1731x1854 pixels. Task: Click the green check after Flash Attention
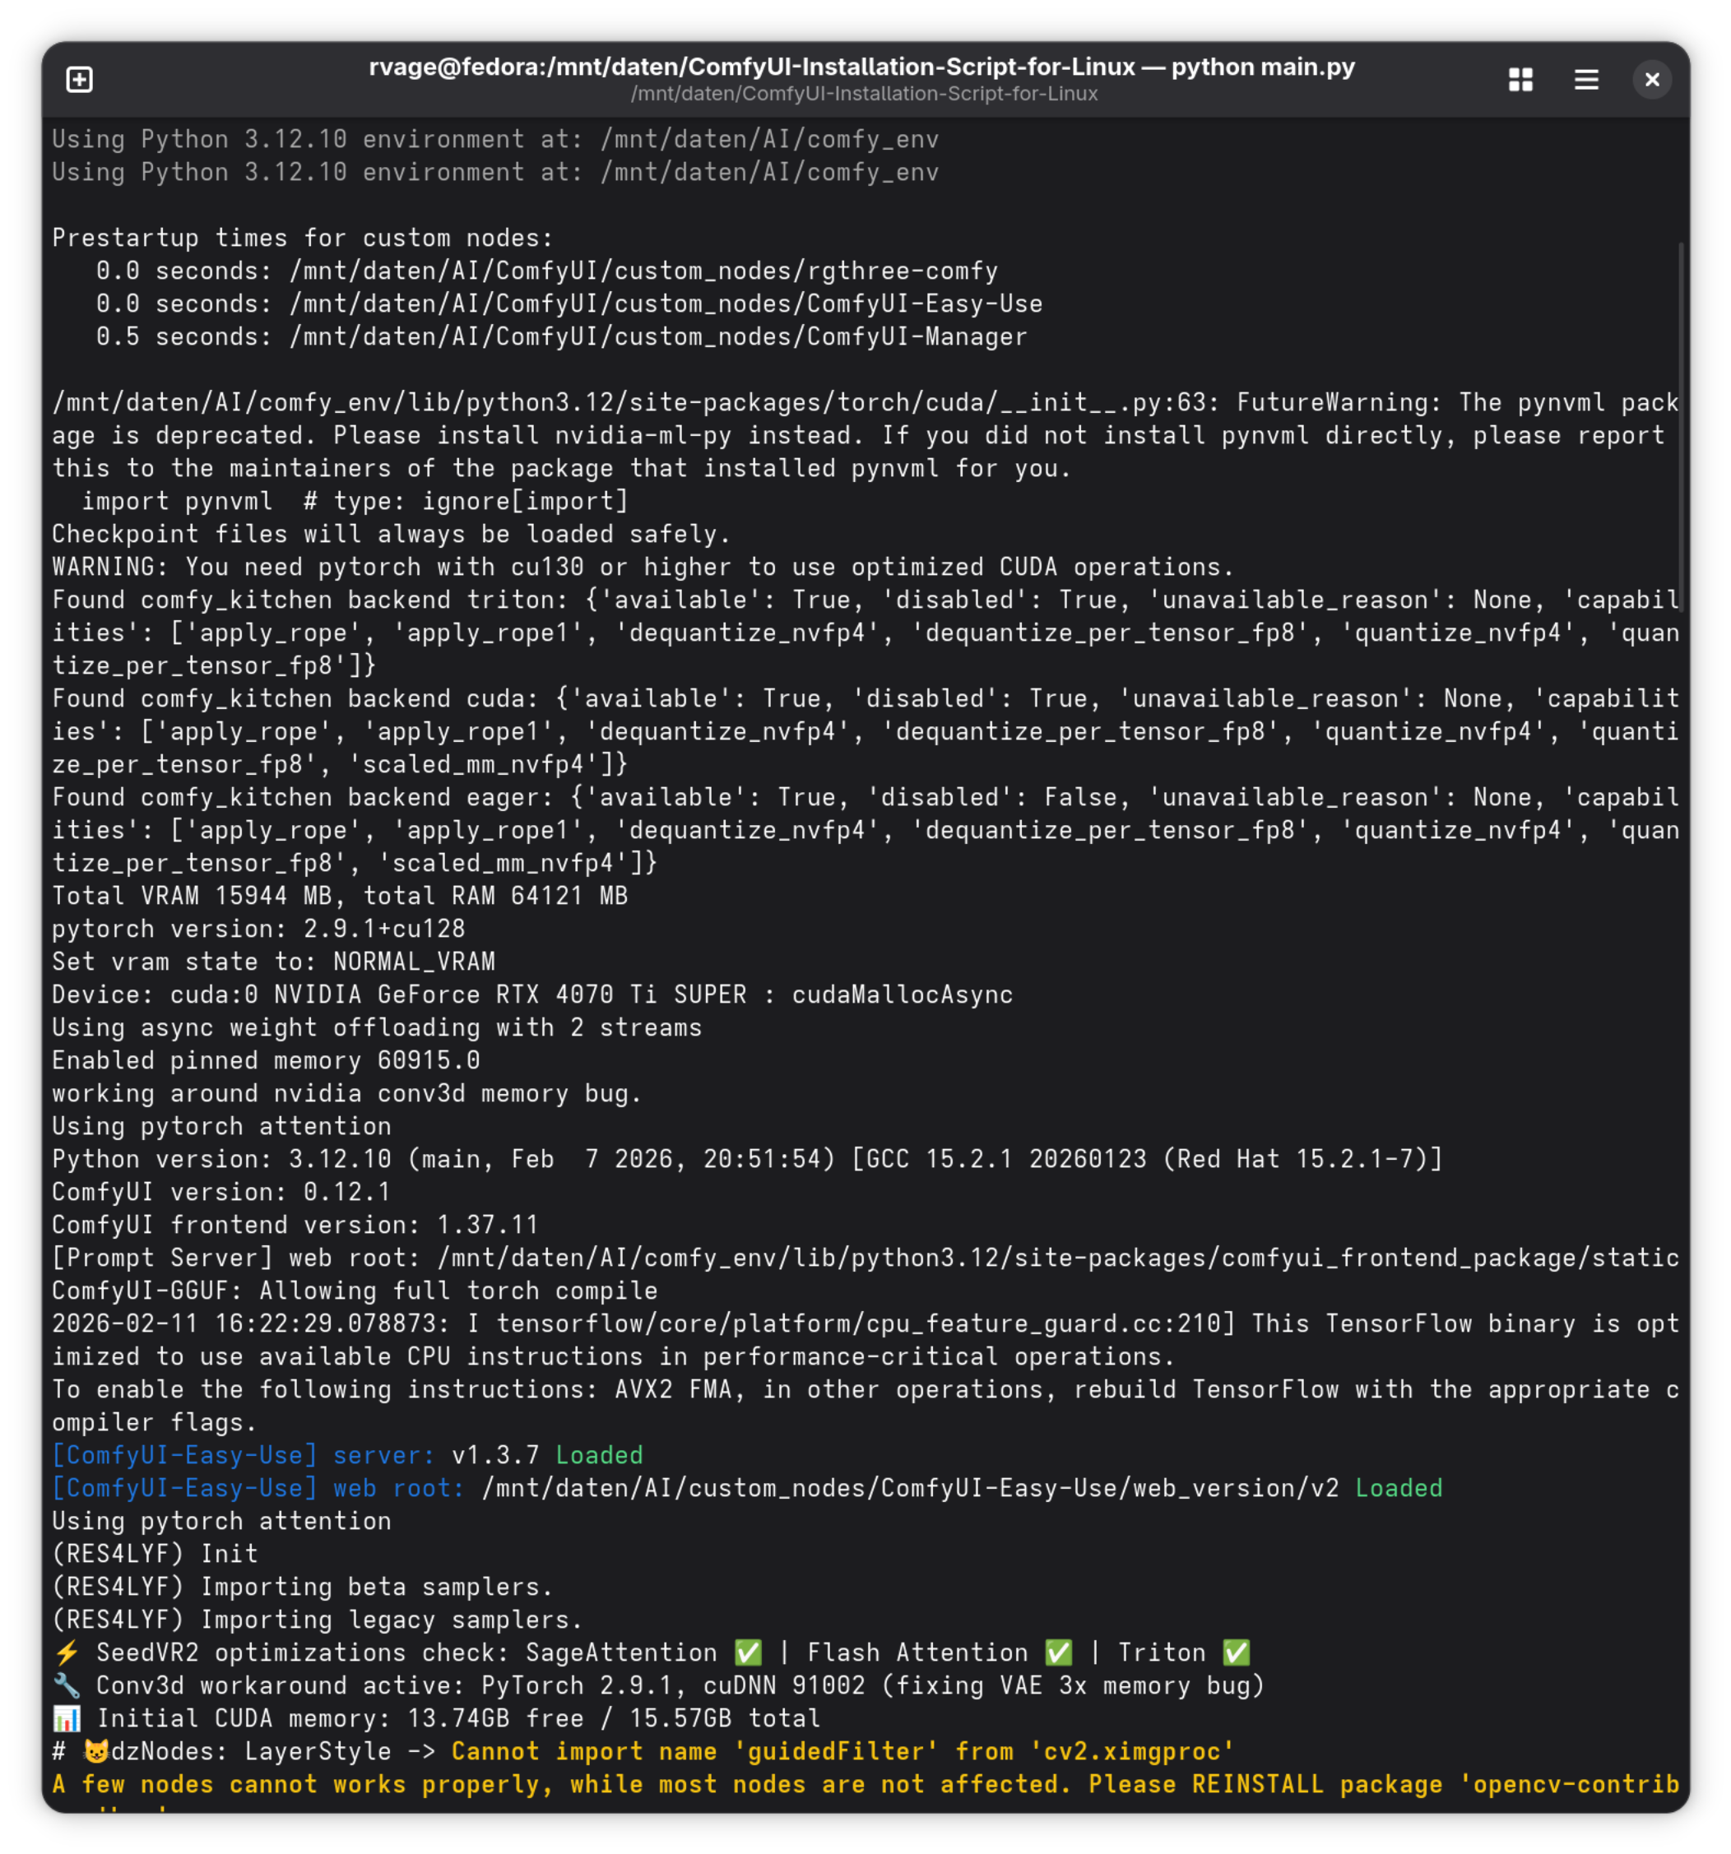click(1059, 1652)
